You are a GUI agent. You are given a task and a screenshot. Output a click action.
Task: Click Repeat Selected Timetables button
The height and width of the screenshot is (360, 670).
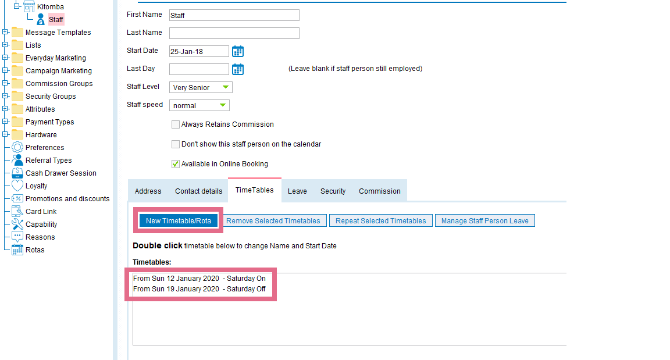point(381,221)
